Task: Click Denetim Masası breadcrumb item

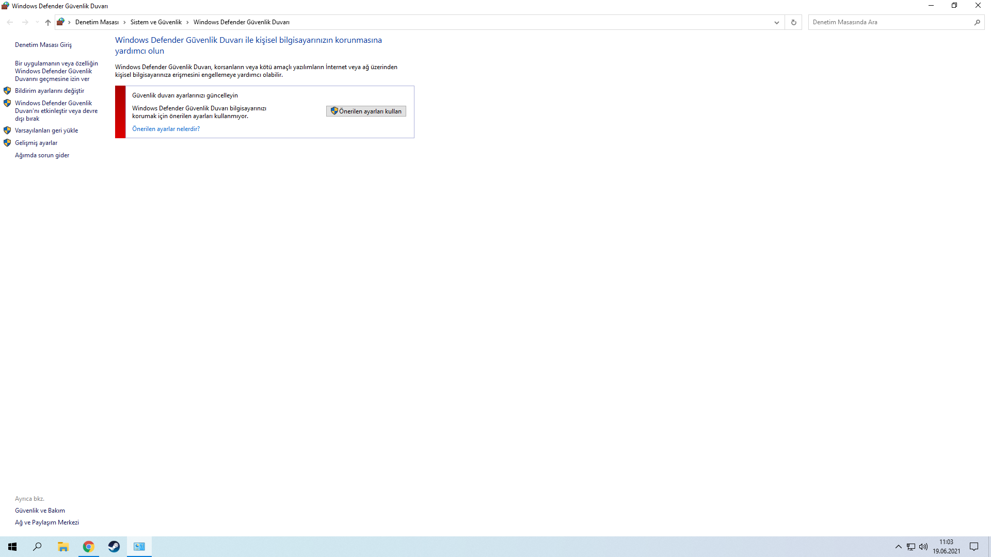Action: [97, 22]
